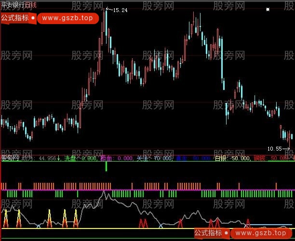The image size is (295, 241).
Task: Click the 15.24 high price arrow marker
Action: click(x=114, y=10)
